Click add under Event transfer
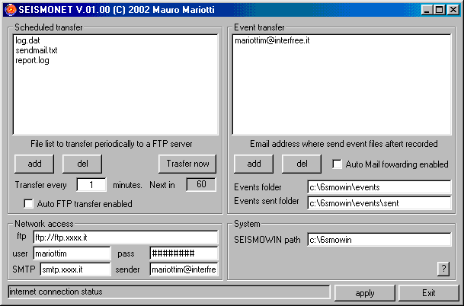The height and width of the screenshot is (306, 464). [x=254, y=164]
